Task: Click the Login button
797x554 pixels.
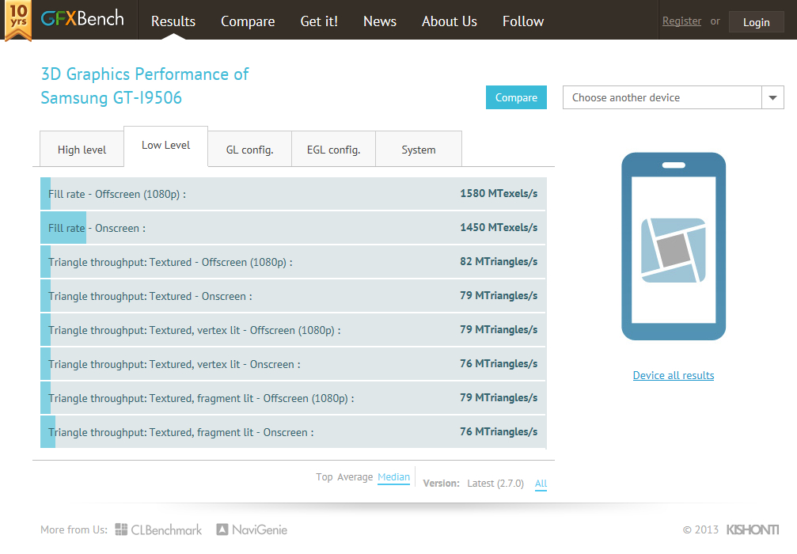Action: pyautogui.click(x=757, y=22)
